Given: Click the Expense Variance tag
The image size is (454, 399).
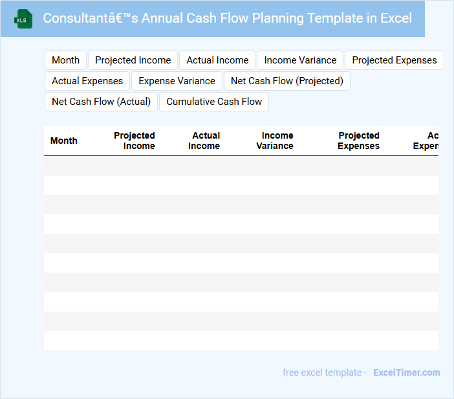Looking at the screenshot, I should (x=177, y=81).
